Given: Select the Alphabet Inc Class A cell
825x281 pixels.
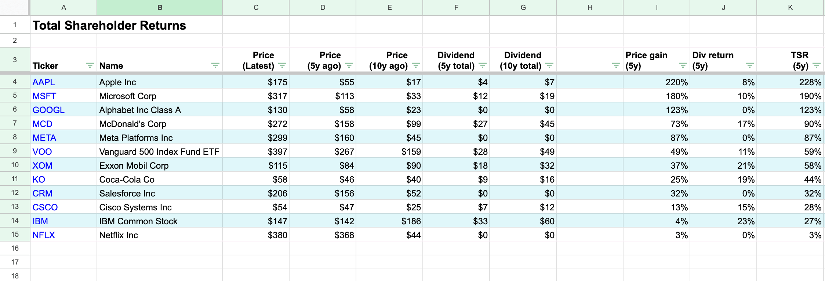Looking at the screenshot, I should 160,110.
